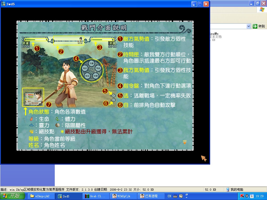Click the keyboard layout icon in language bar
Image resolution: width=267 pixels, height=200 pixels.
[x=175, y=196]
